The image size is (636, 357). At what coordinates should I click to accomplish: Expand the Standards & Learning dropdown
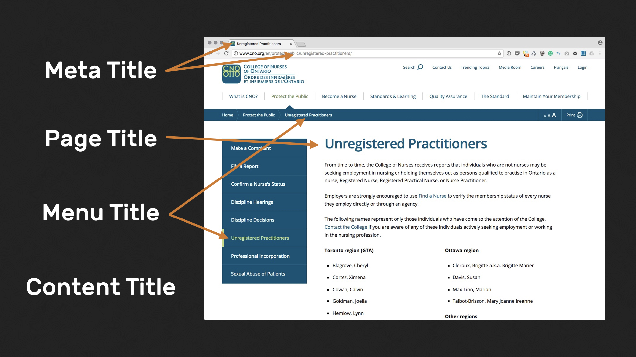point(392,96)
